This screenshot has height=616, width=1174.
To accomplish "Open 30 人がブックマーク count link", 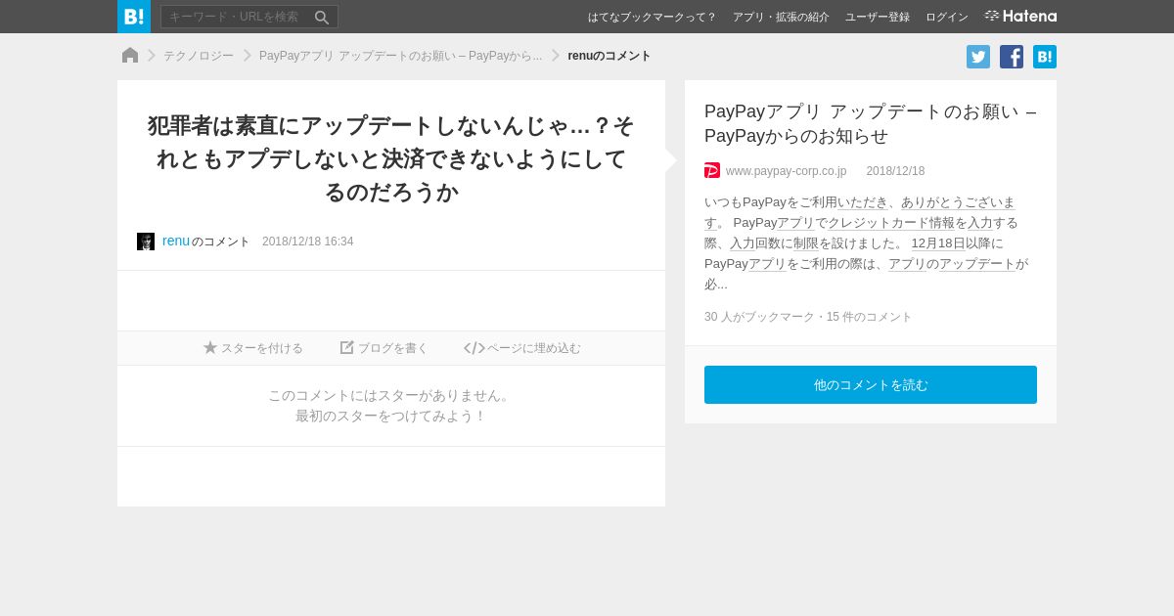I will [x=758, y=317].
